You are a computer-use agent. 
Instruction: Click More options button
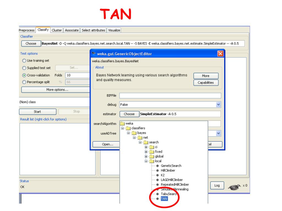56,90
